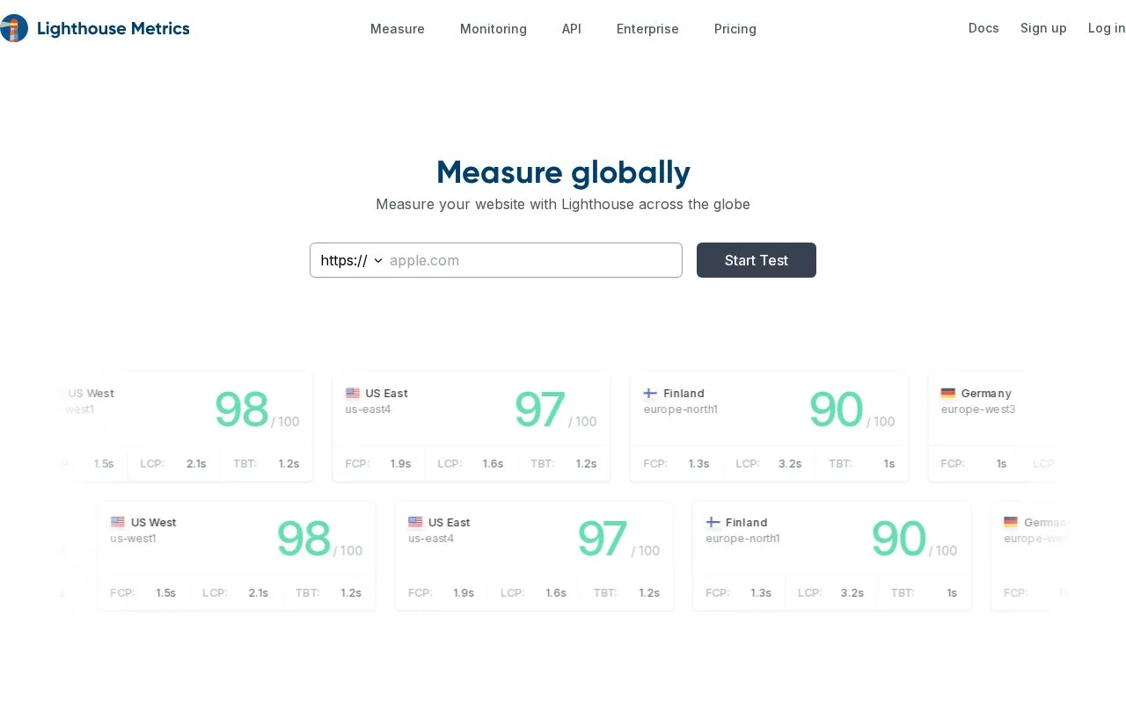Click the 98 score in bottom-row US West card
This screenshot has width=1126, height=703.
(x=303, y=539)
